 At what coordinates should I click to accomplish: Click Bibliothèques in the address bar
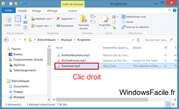47,40
